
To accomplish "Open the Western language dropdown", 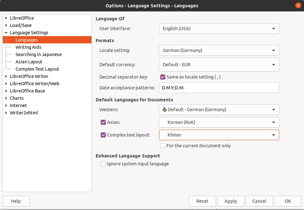I will pyautogui.click(x=219, y=110).
